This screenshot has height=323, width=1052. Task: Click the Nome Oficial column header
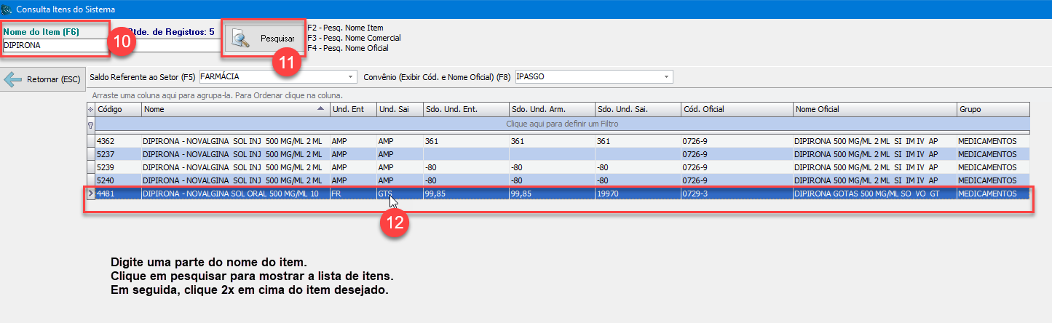(x=874, y=109)
